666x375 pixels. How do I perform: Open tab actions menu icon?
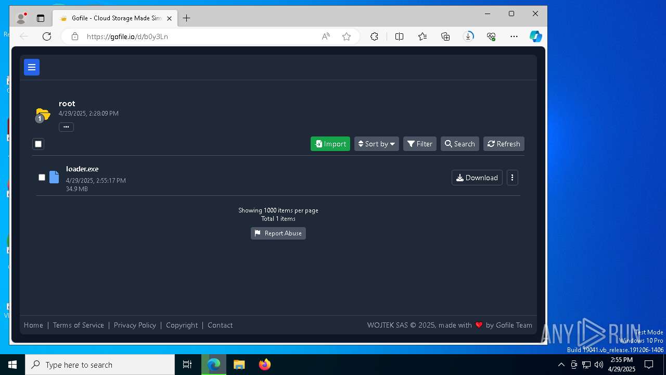[41, 18]
